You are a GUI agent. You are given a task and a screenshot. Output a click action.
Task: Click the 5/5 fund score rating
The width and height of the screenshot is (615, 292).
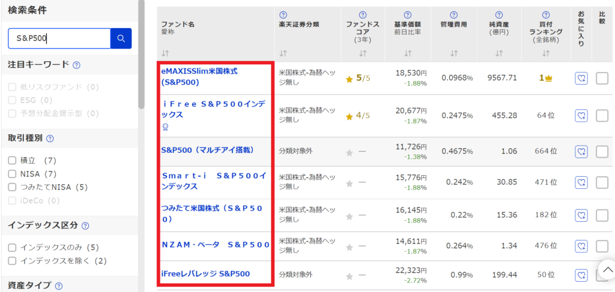[x=358, y=79]
